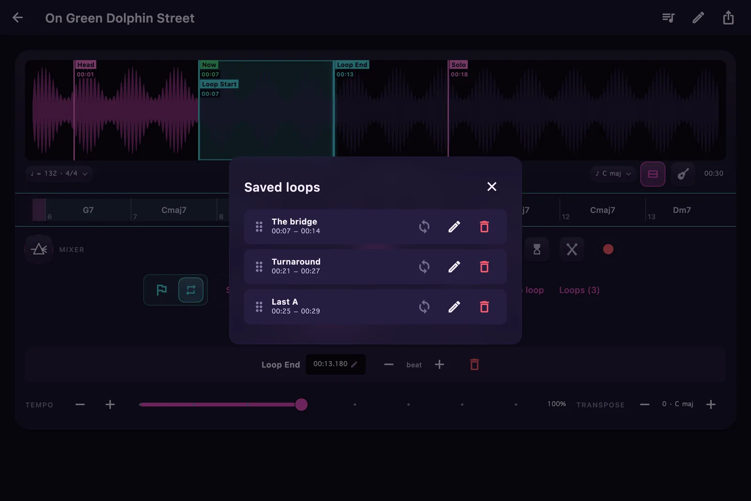Screen dimensions: 751x501
Task: Open the playlist queue icon
Action: tap(668, 18)
